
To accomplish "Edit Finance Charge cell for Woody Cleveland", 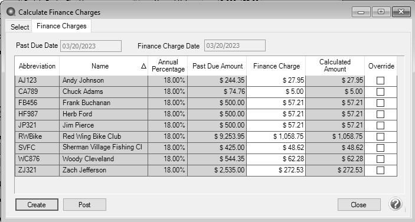I will click(276, 159).
